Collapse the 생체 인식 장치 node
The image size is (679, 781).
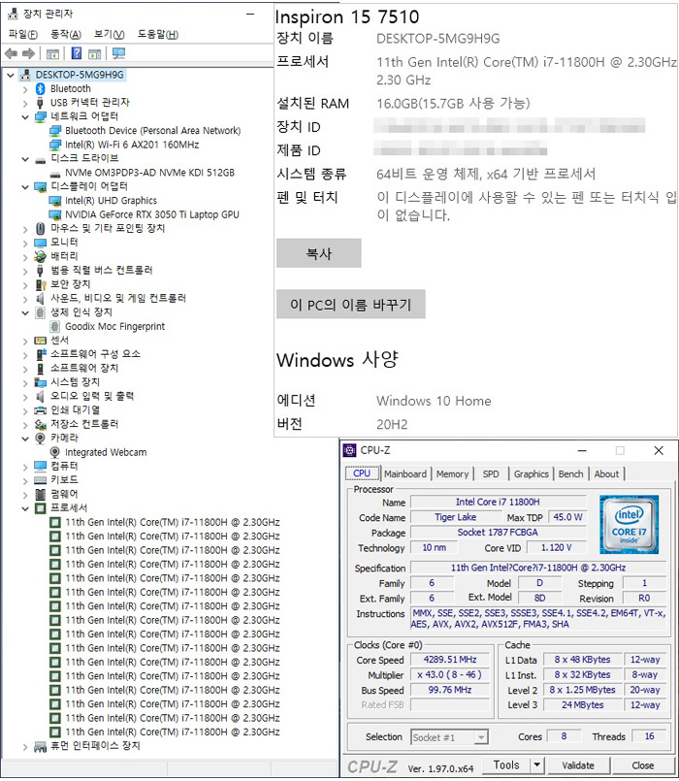25,312
